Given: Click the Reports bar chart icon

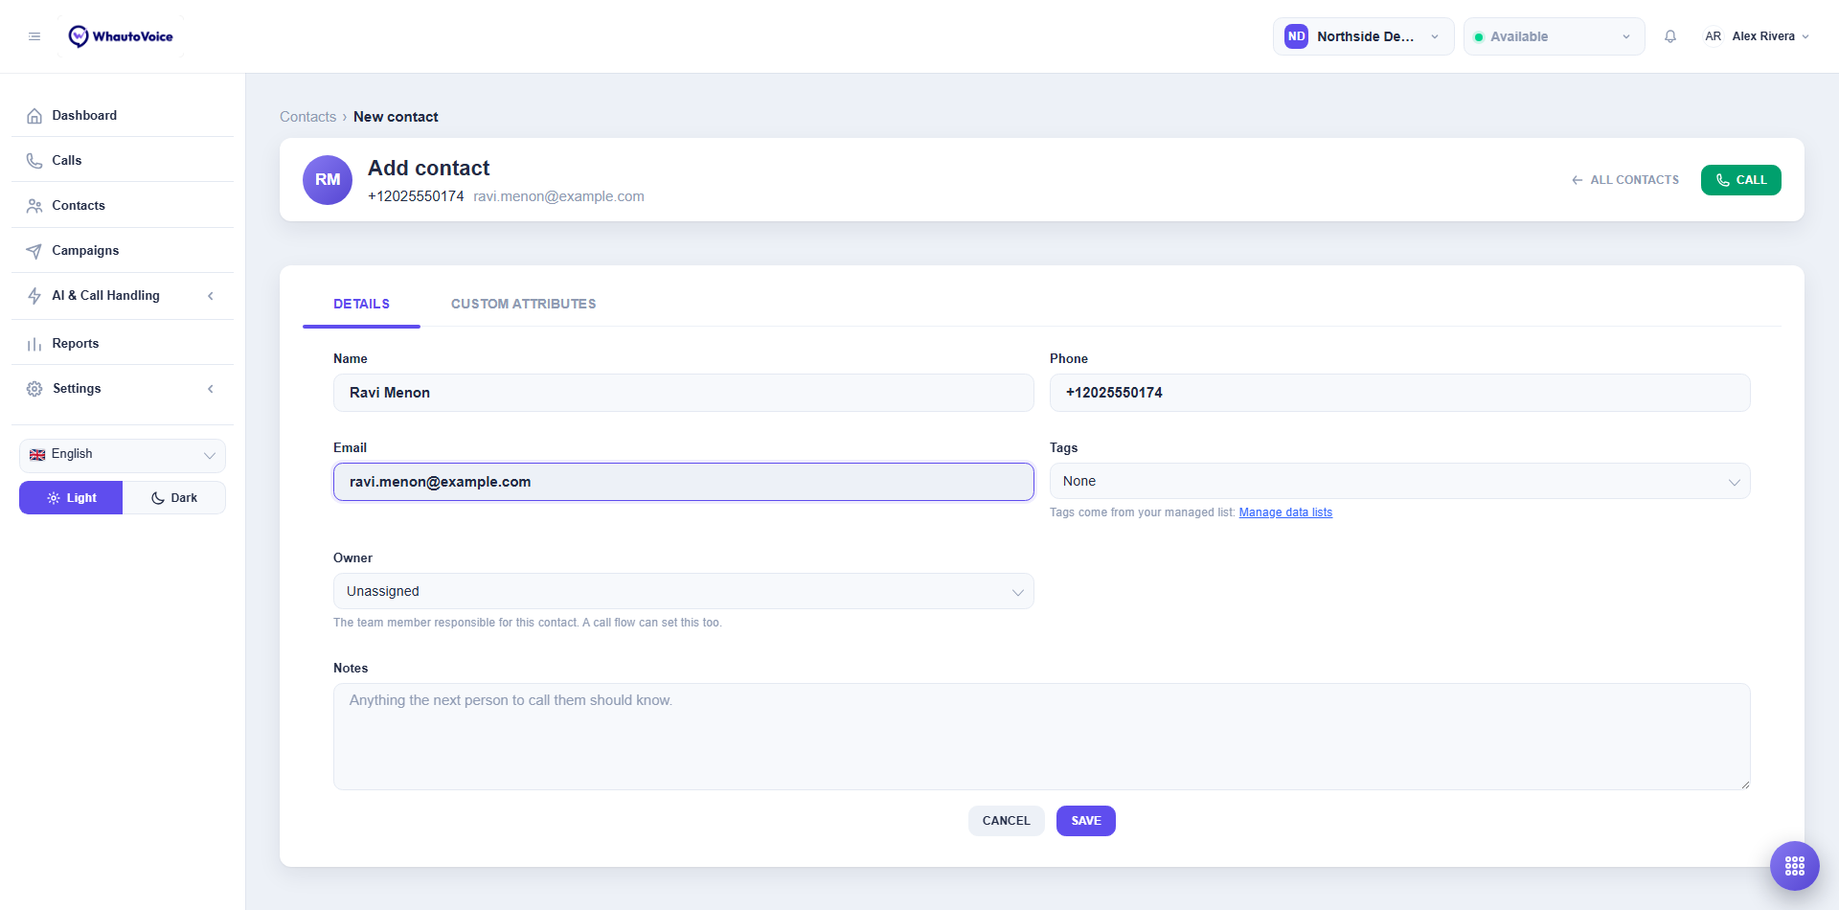Looking at the screenshot, I should coord(34,344).
